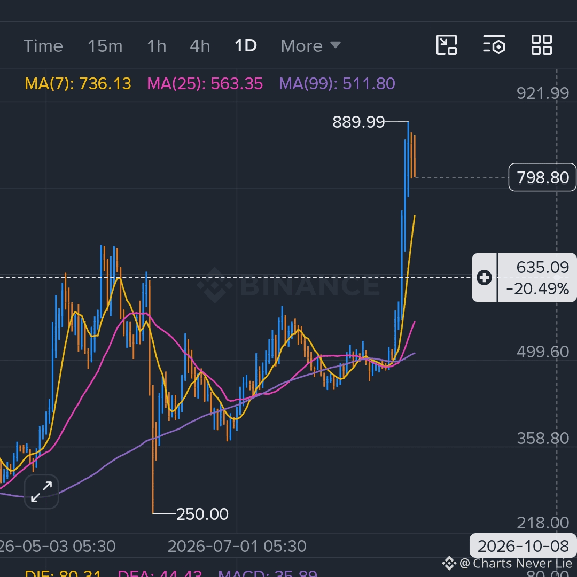Click the 358.80 price axis label

coord(543,438)
